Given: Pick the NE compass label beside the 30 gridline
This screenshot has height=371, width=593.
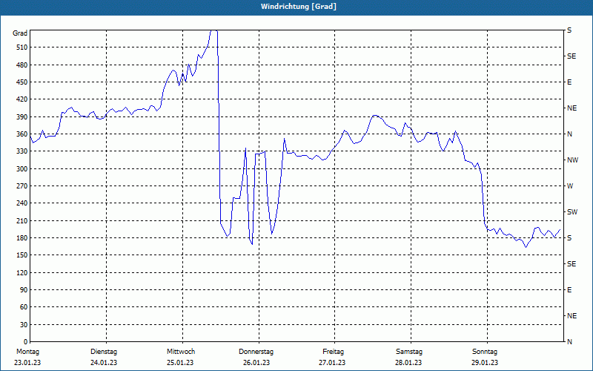Looking at the screenshot, I should pyautogui.click(x=572, y=316).
